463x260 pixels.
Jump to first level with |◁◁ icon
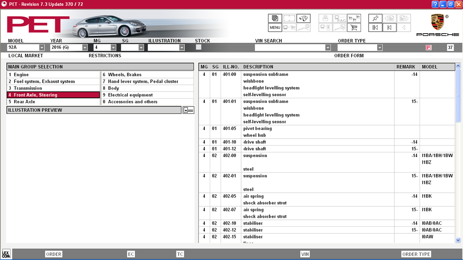point(375,27)
